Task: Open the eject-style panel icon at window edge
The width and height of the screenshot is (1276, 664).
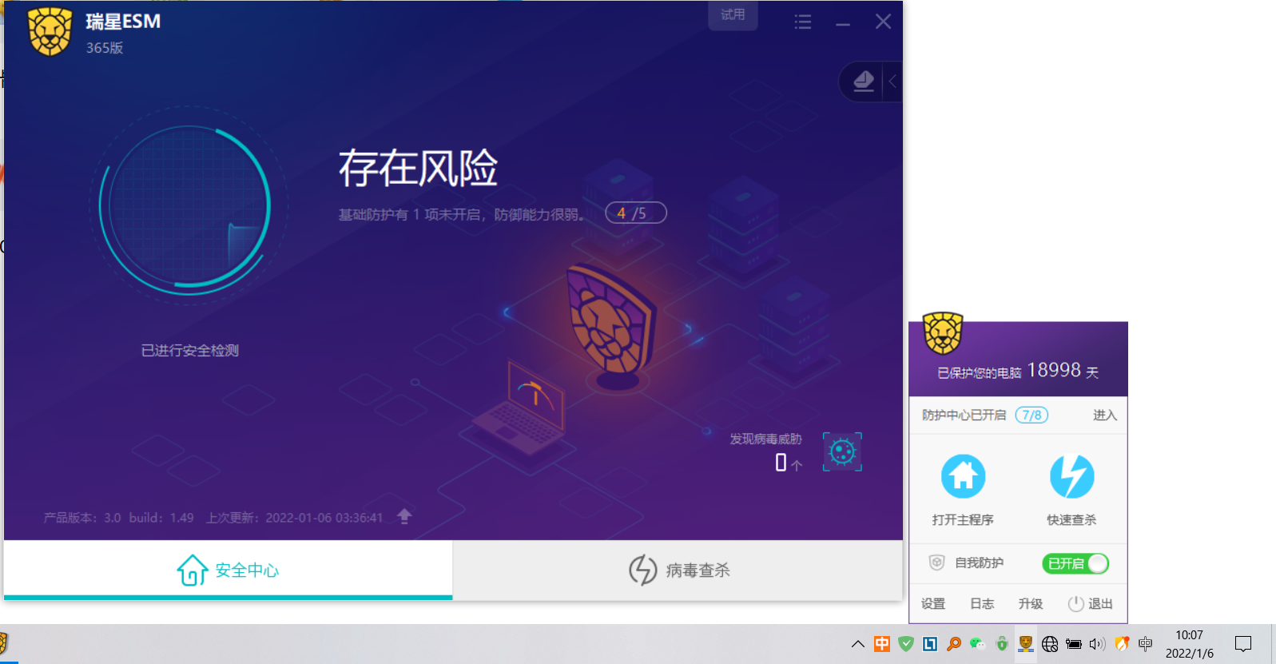Action: [864, 81]
